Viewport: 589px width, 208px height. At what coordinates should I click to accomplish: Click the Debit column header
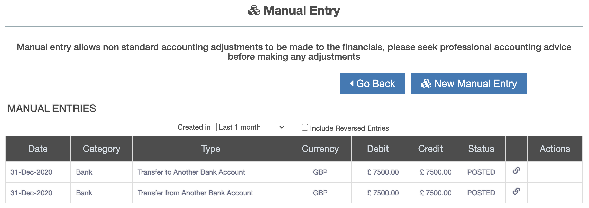point(378,149)
